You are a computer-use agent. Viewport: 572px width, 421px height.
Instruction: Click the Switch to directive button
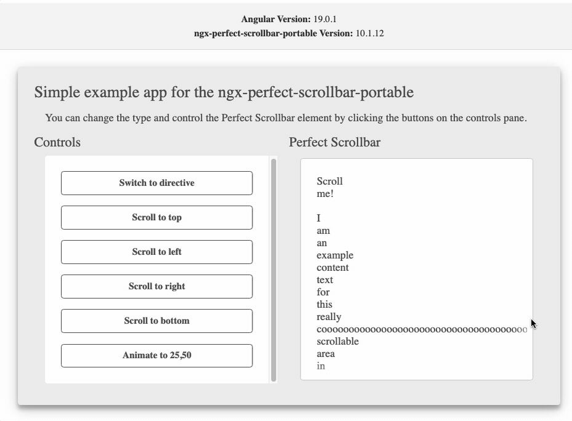(x=156, y=183)
